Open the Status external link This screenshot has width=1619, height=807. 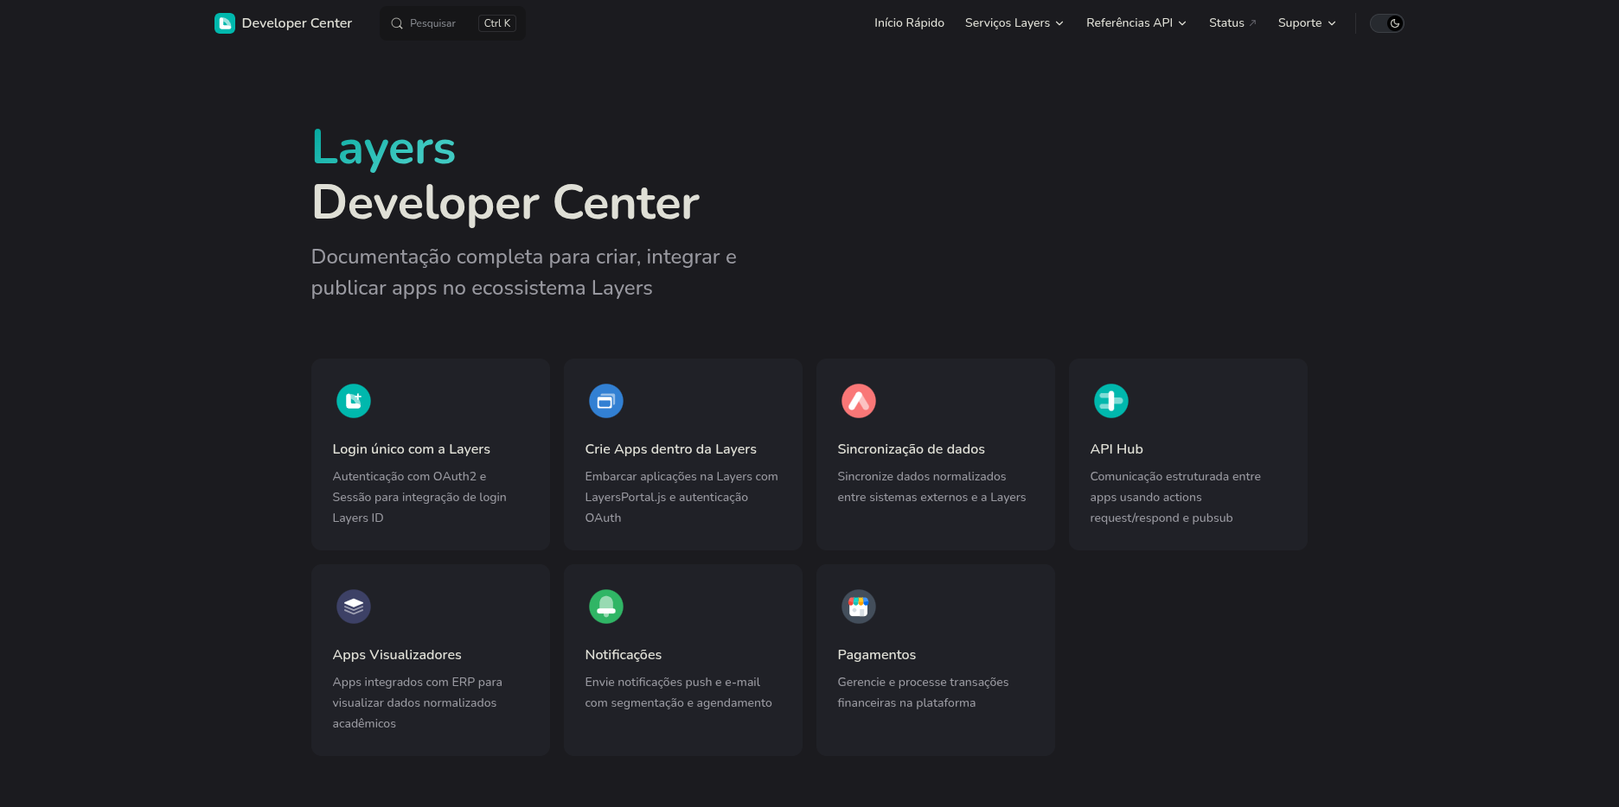pyautogui.click(x=1232, y=23)
